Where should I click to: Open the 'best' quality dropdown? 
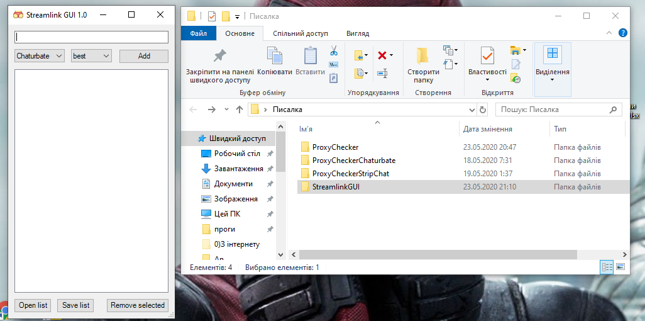[91, 56]
